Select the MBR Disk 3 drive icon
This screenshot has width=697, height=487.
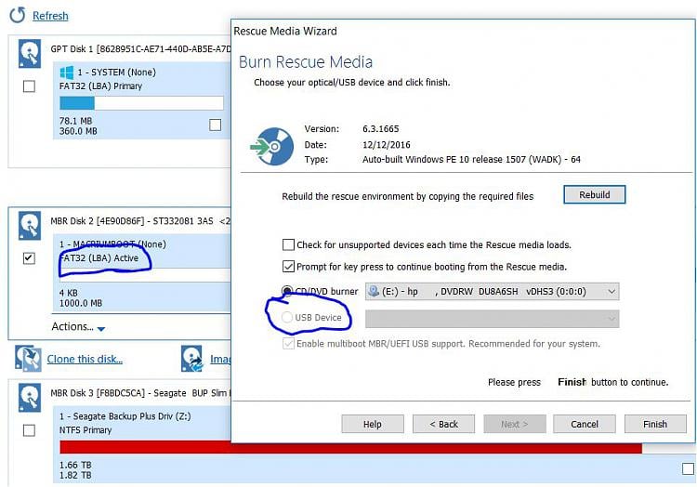click(30, 398)
